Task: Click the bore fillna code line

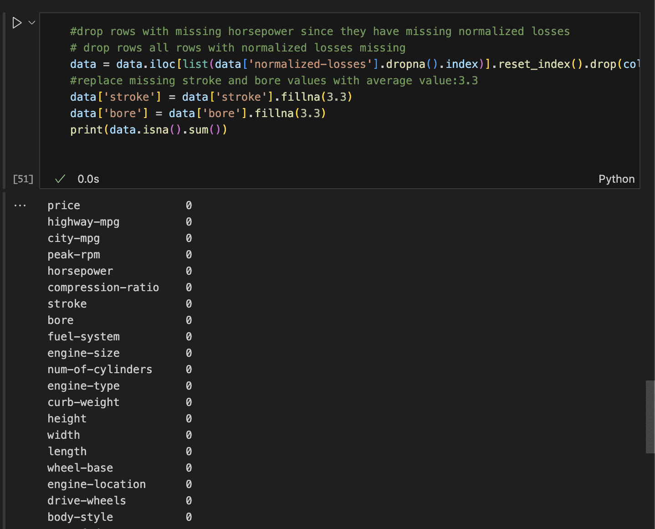Action: (197, 113)
